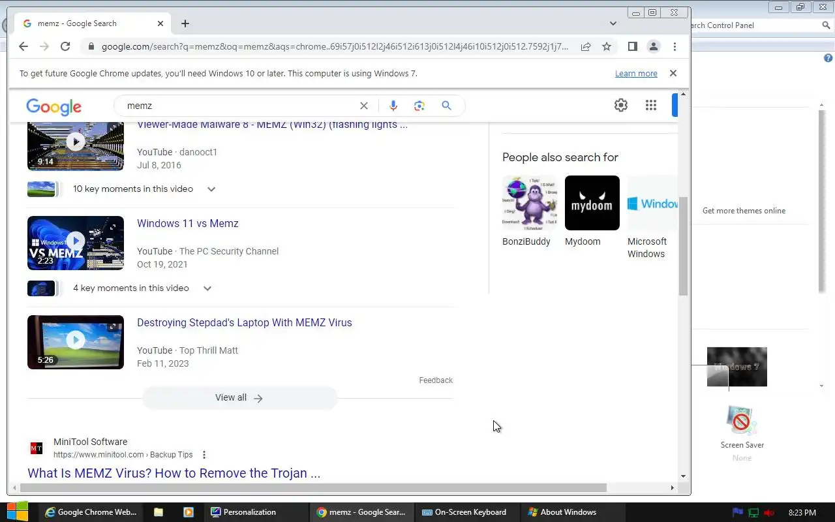The height and width of the screenshot is (522, 835).
Task: Open the Chrome profile avatar
Action: point(653,46)
